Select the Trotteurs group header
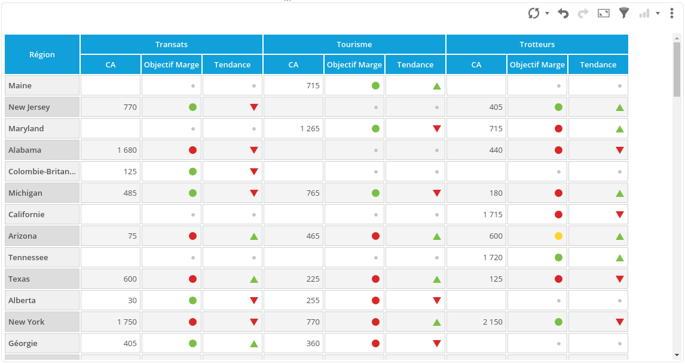Viewport: 685px width, 364px height. point(537,44)
